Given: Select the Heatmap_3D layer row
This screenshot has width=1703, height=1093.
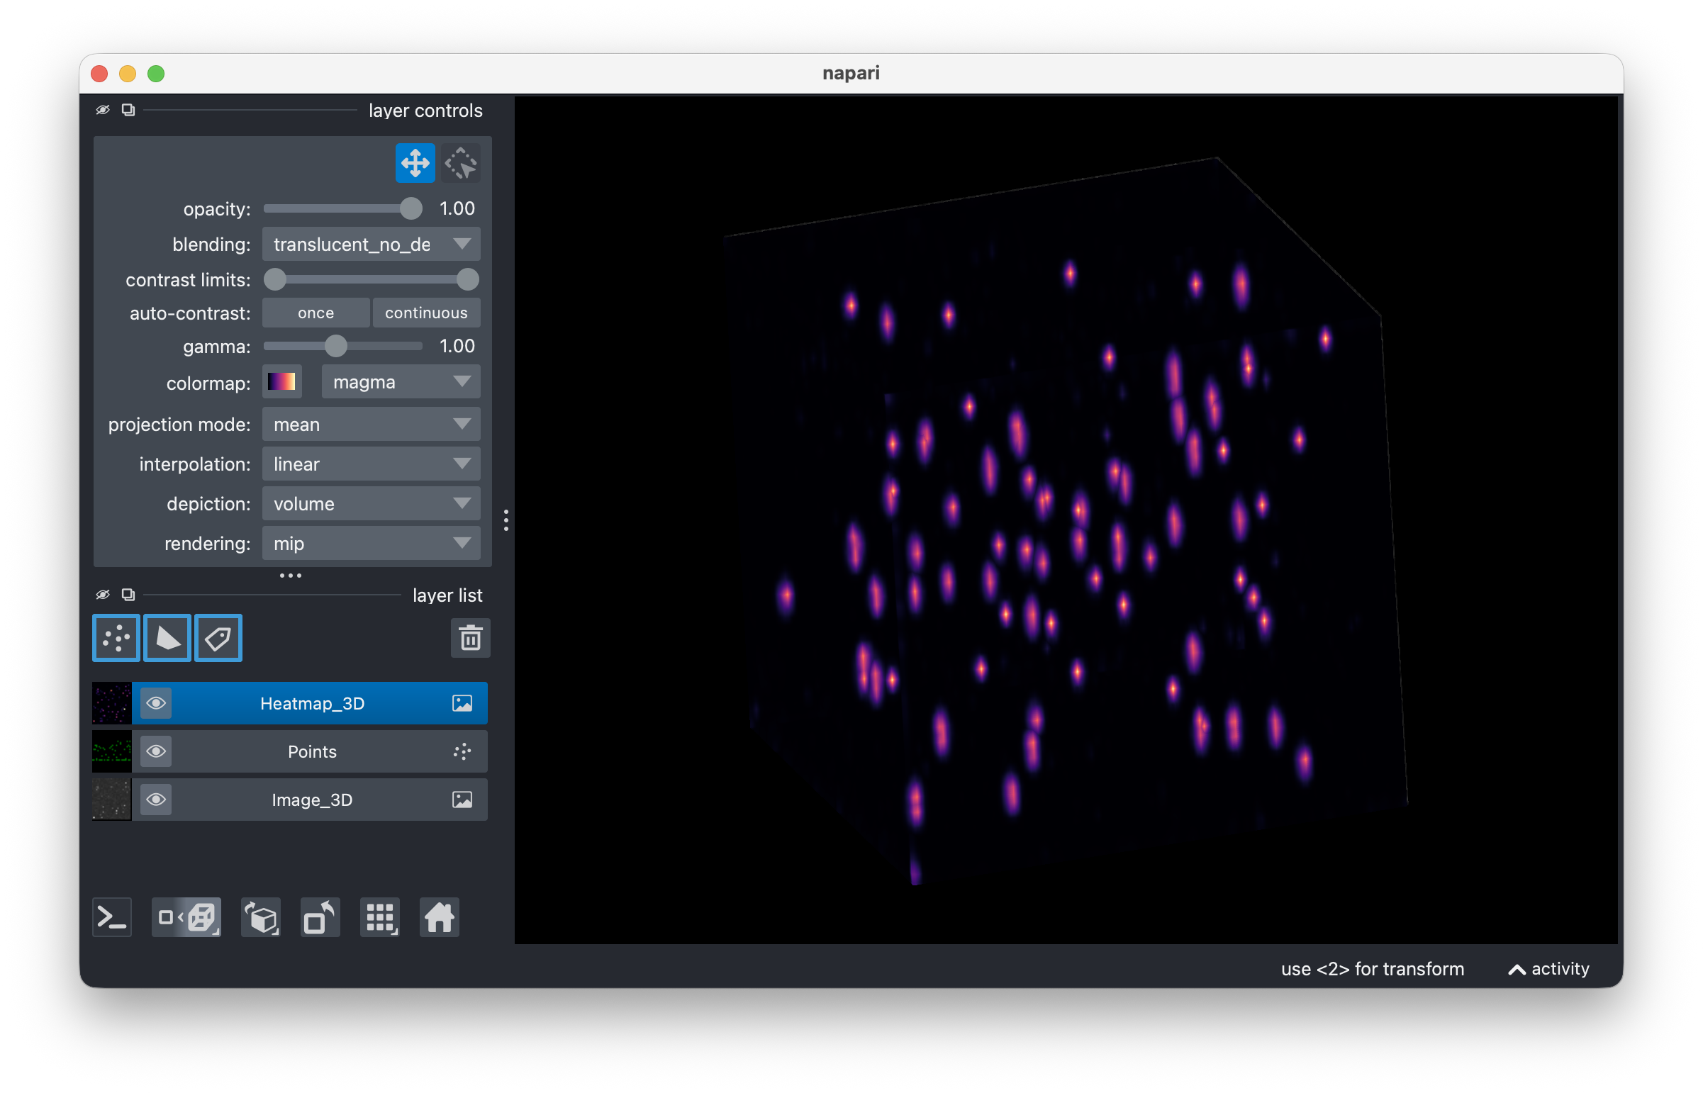Looking at the screenshot, I should tap(290, 703).
